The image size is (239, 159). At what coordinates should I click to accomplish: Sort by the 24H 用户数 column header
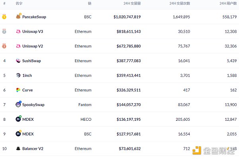[x=228, y=3]
